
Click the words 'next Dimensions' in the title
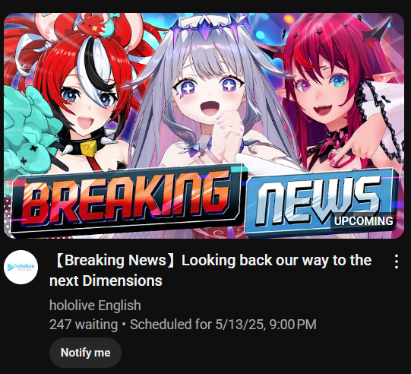(106, 280)
